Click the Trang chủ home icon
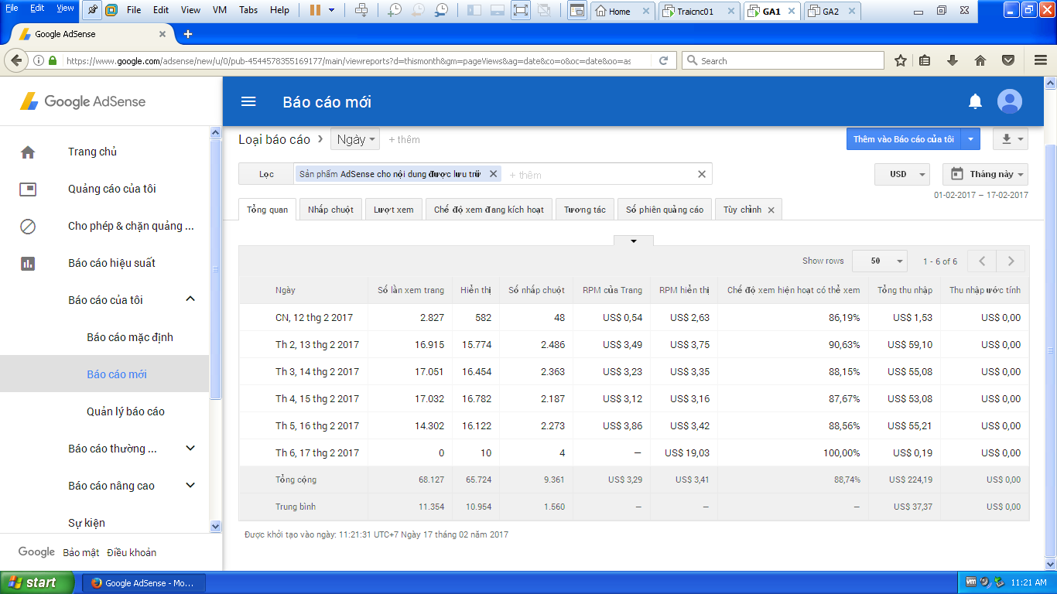Image resolution: width=1057 pixels, height=594 pixels. pyautogui.click(x=28, y=152)
